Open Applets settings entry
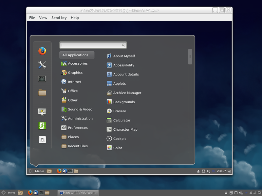 click(116, 84)
